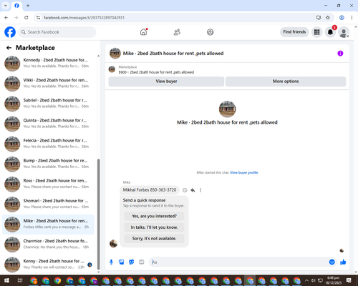Send quick response 'In talks. I'll let you know.'

(154, 227)
